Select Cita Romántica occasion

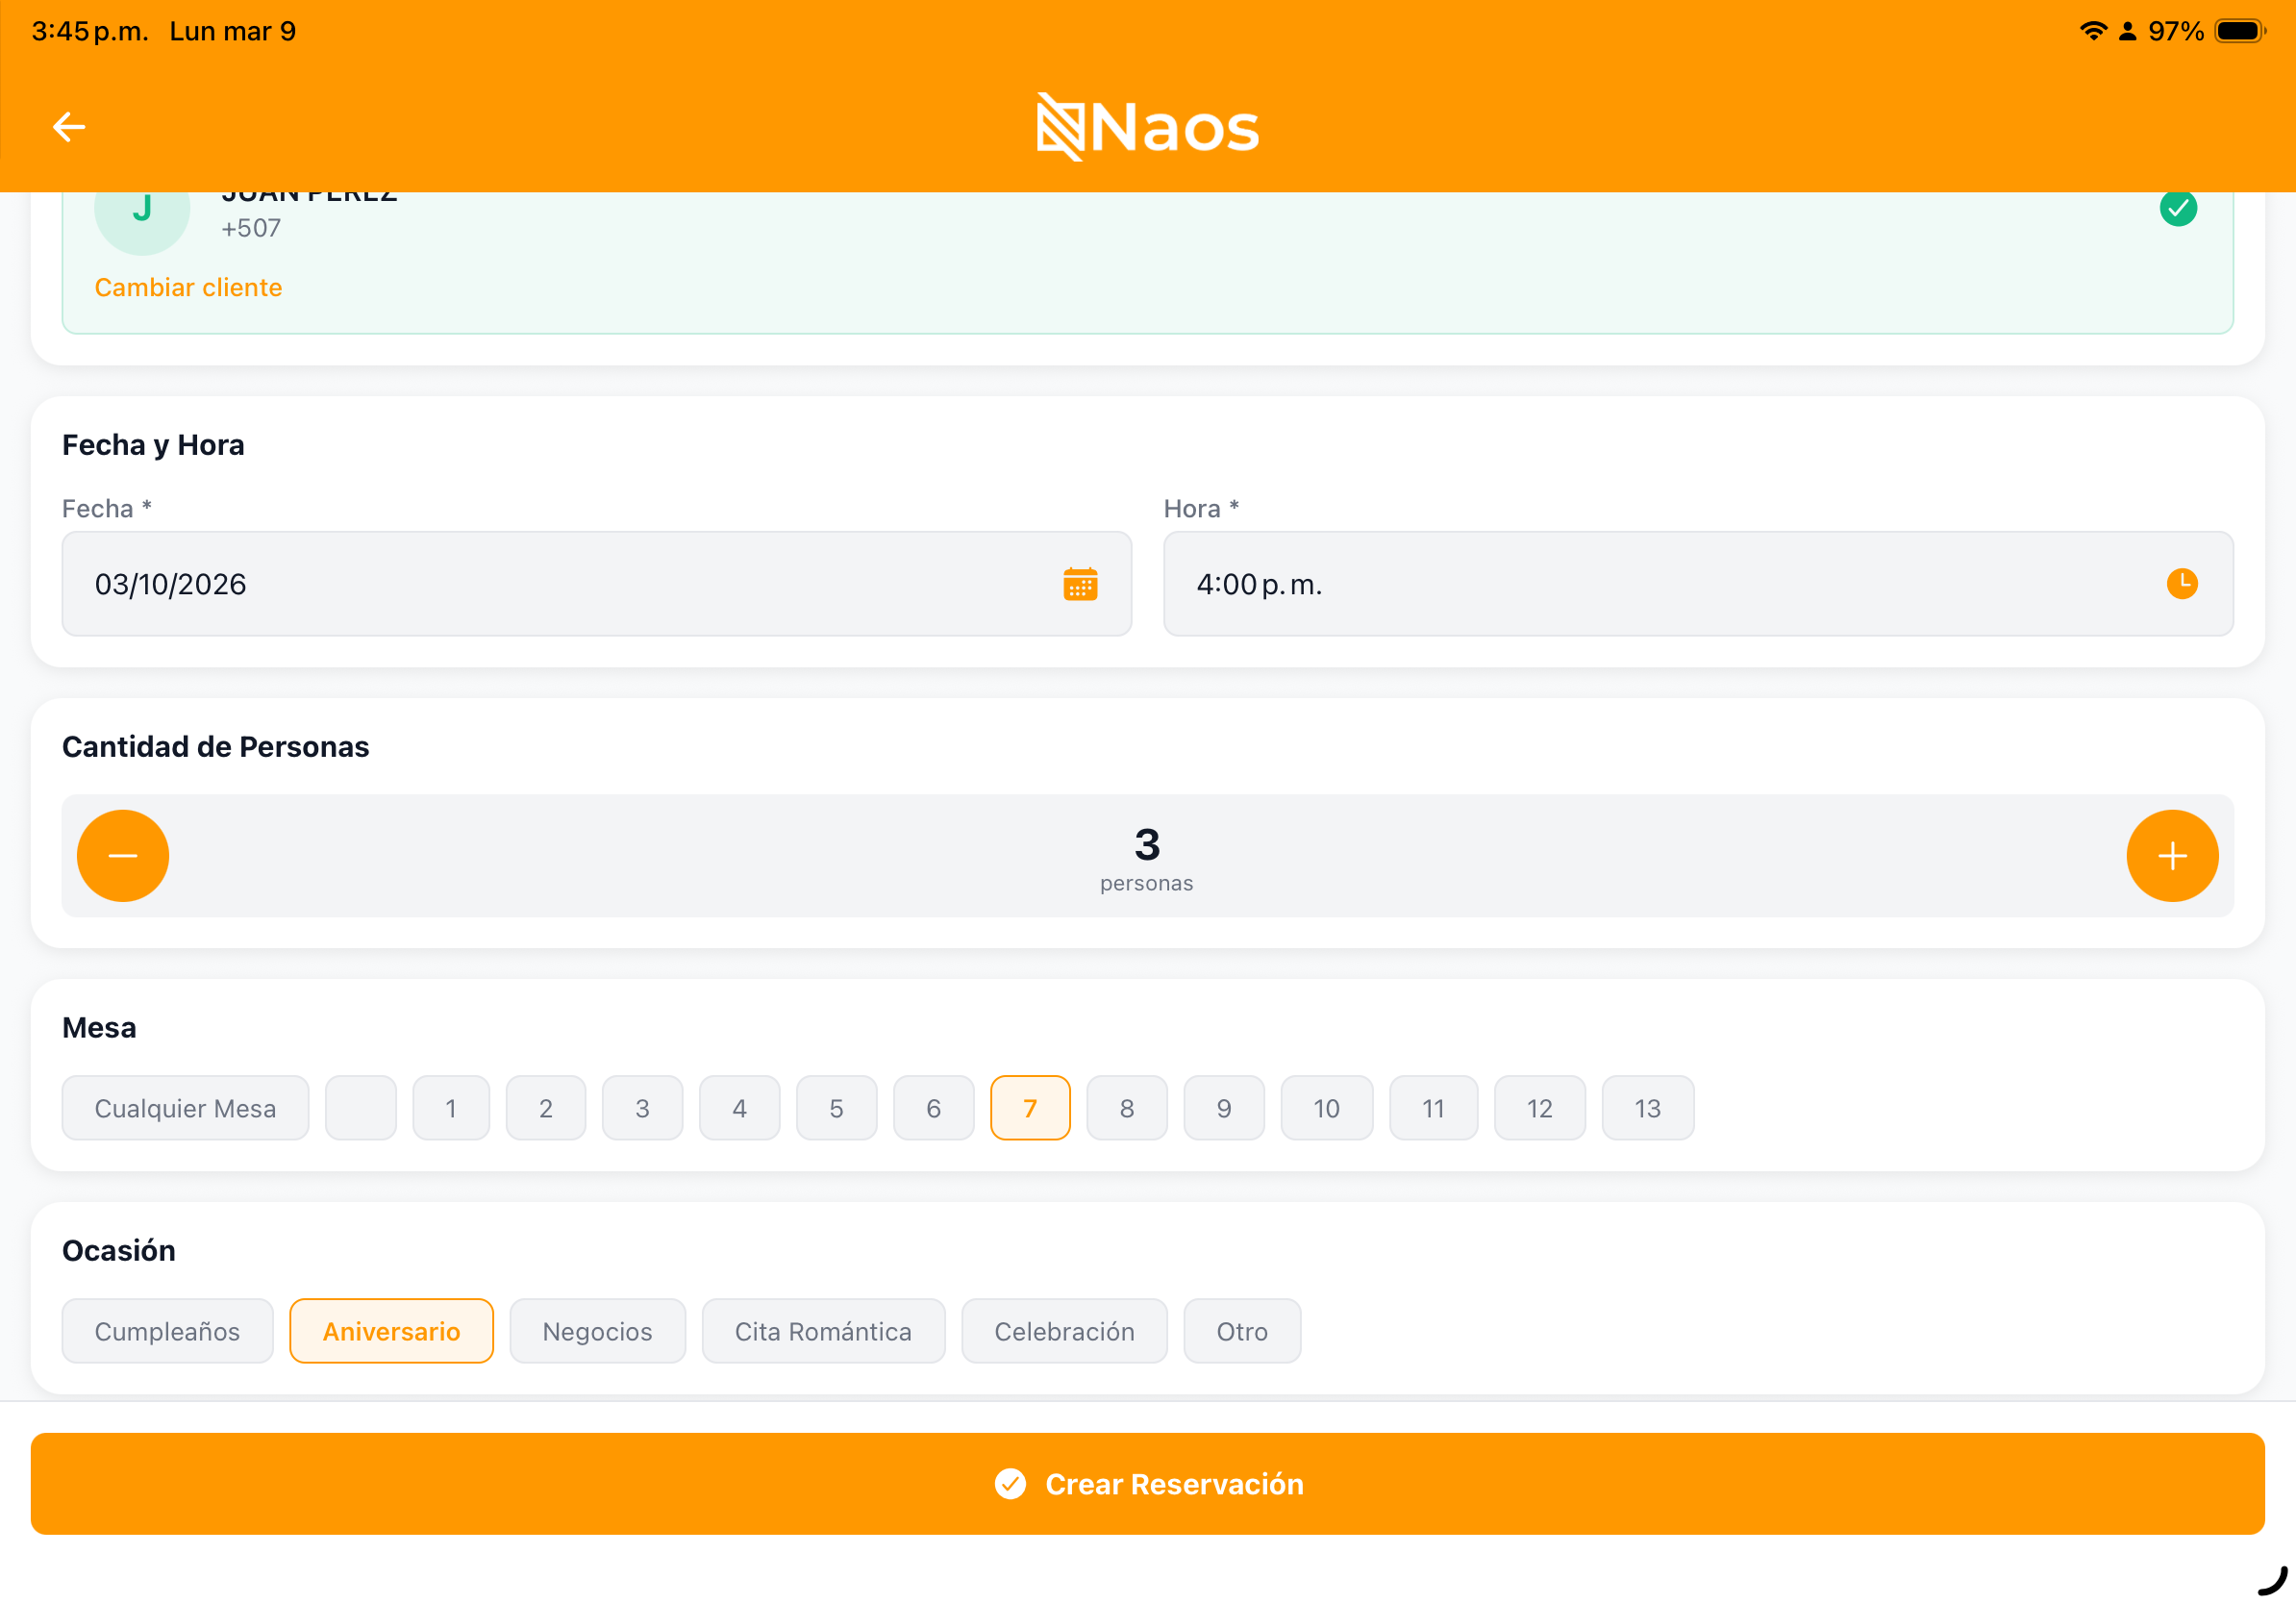click(x=823, y=1331)
